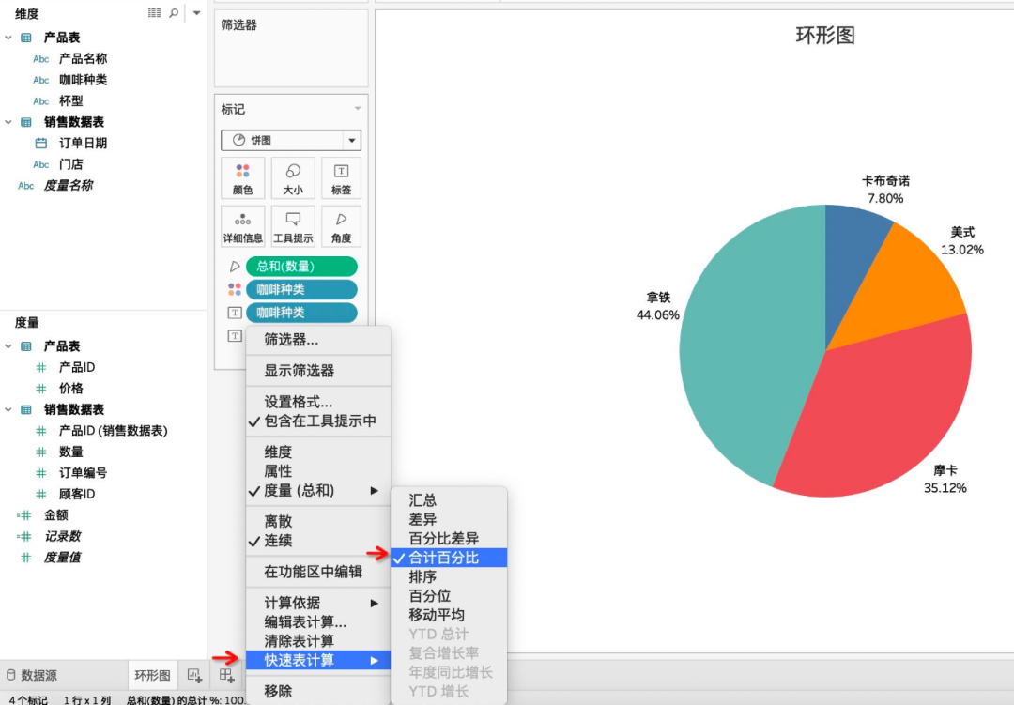This screenshot has height=705, width=1014.
Task: Open the 颜色 color marks button
Action: coord(242,178)
